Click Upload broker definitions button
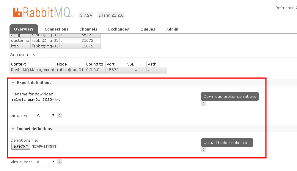297x171 pixels. (227, 143)
